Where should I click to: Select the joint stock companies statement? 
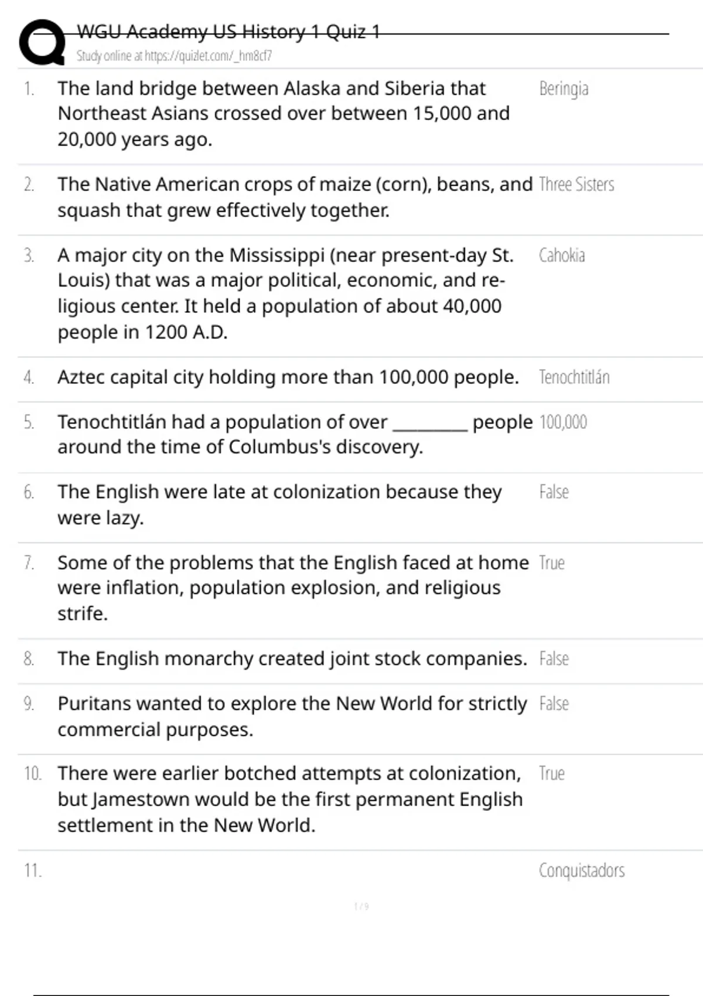(x=292, y=659)
